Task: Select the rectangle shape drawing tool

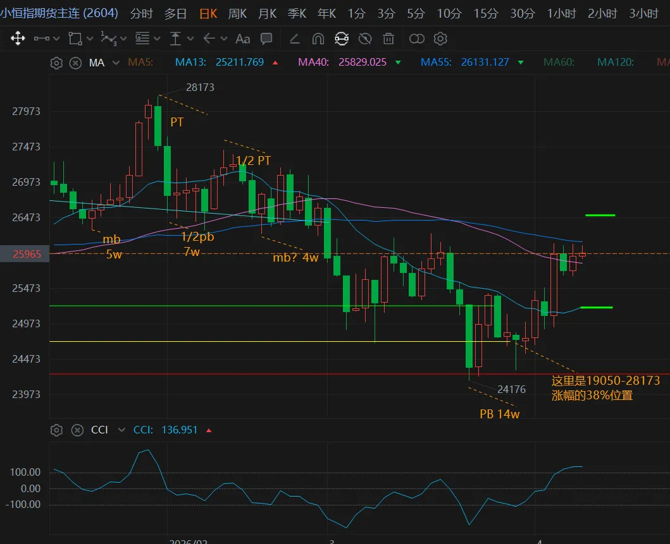Action: 75,39
